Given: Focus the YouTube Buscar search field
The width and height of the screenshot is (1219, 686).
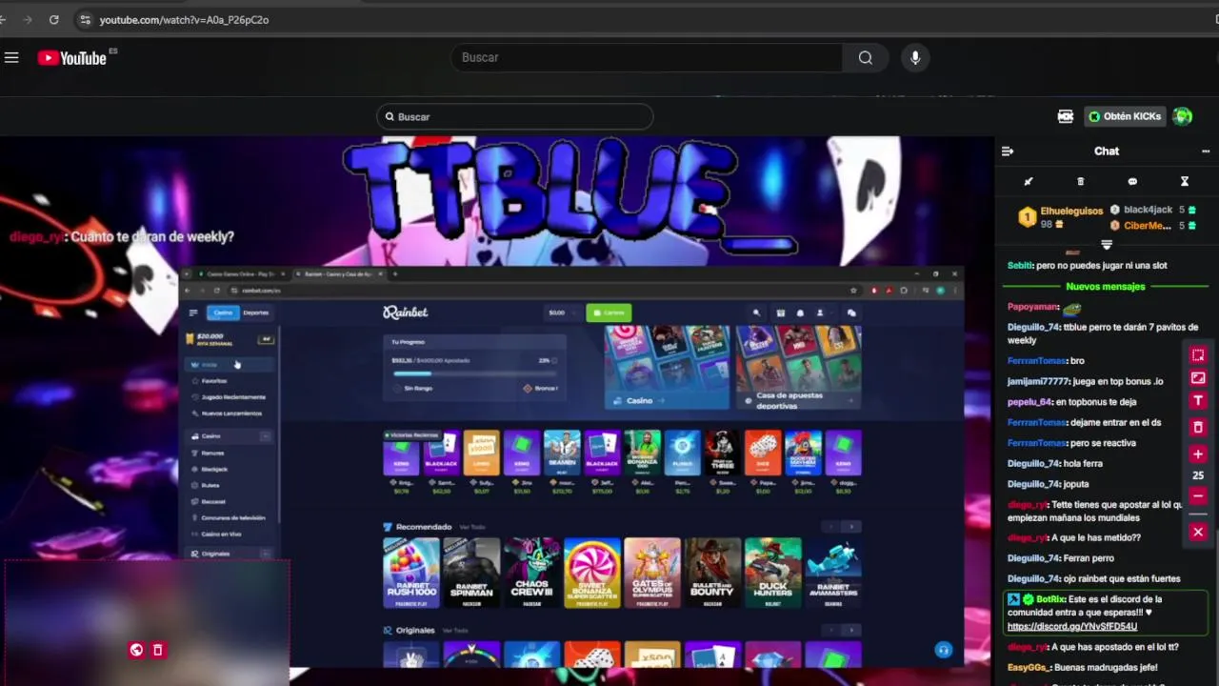Looking at the screenshot, I should pyautogui.click(x=647, y=58).
